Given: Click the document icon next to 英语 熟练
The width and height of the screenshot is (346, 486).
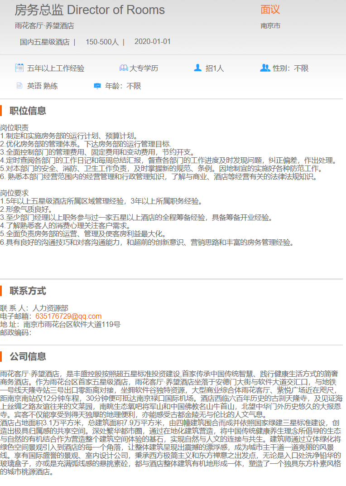Looking at the screenshot, I should 19,86.
